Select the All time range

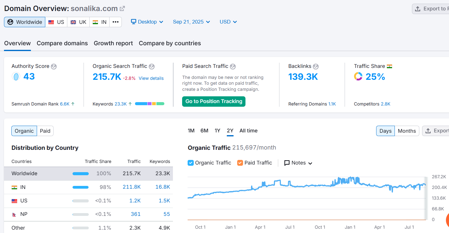pos(249,131)
